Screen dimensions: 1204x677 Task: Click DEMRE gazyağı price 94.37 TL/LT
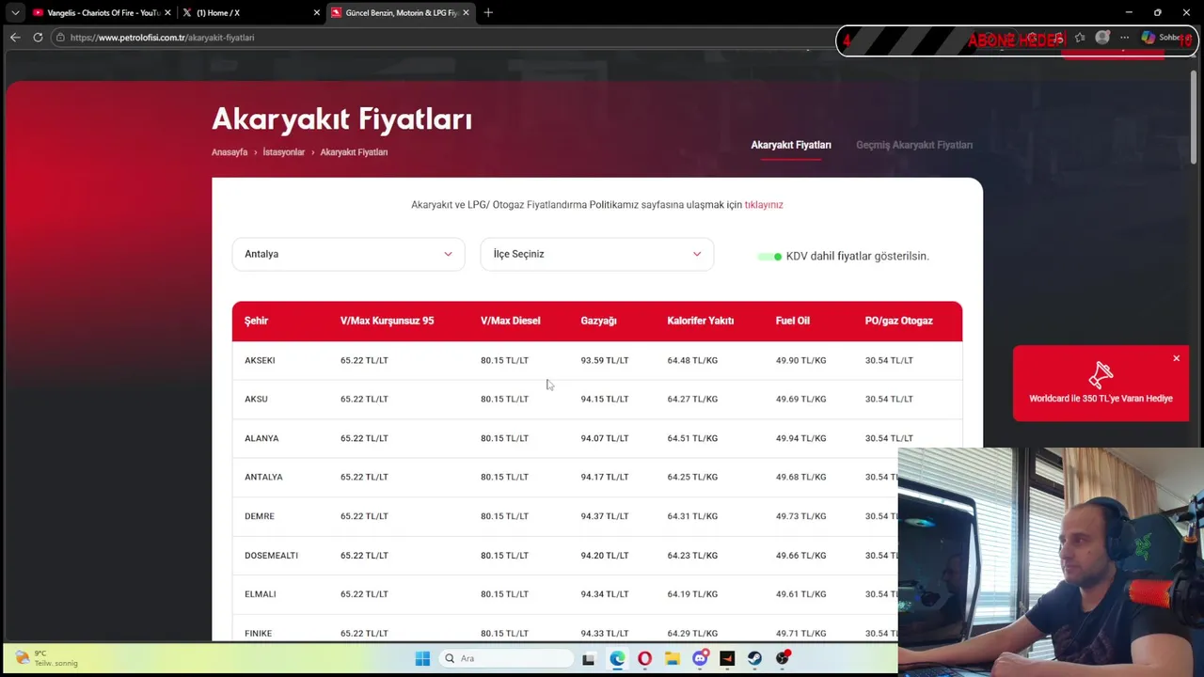(x=604, y=516)
